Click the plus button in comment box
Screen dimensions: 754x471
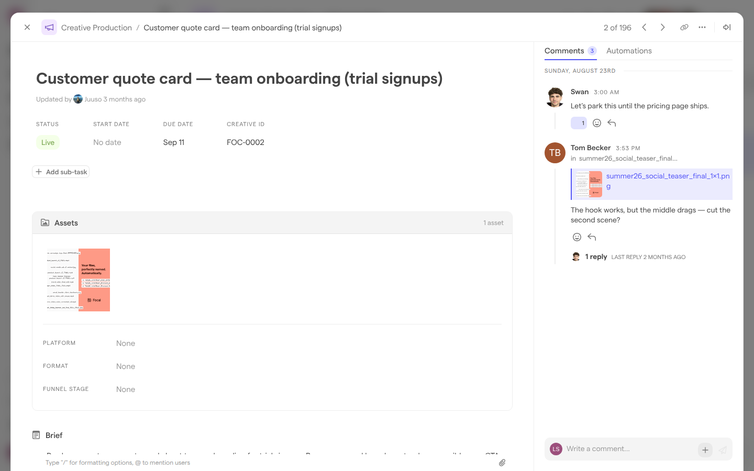tap(705, 450)
